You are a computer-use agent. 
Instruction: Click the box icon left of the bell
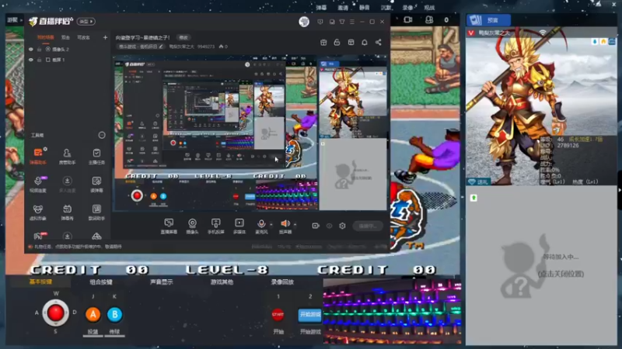[x=351, y=42]
